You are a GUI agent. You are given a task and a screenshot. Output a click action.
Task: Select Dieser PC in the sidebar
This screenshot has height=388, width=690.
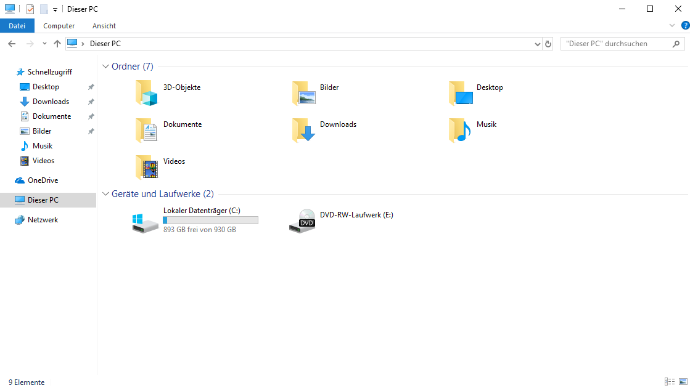pos(48,200)
